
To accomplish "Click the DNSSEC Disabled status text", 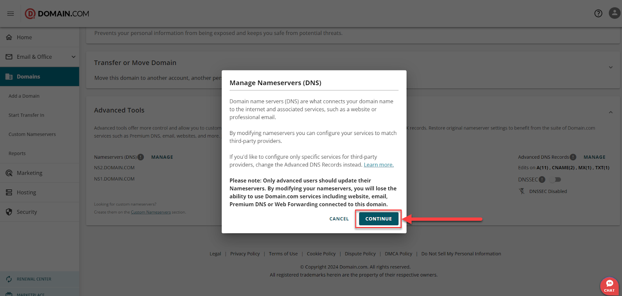I will point(548,191).
